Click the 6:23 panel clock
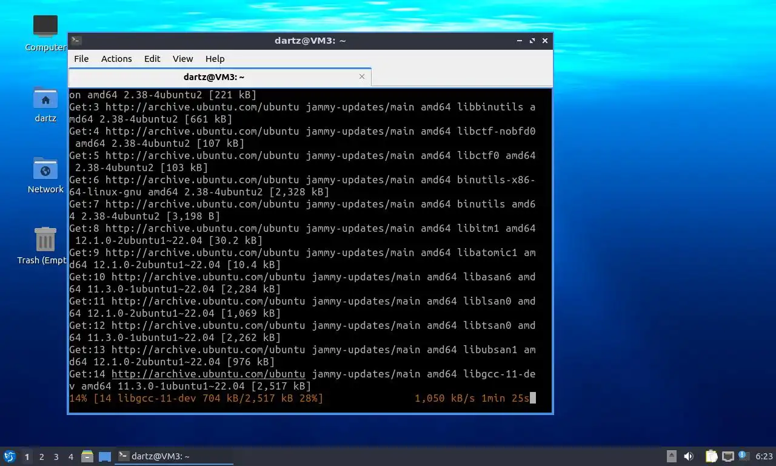 click(764, 456)
